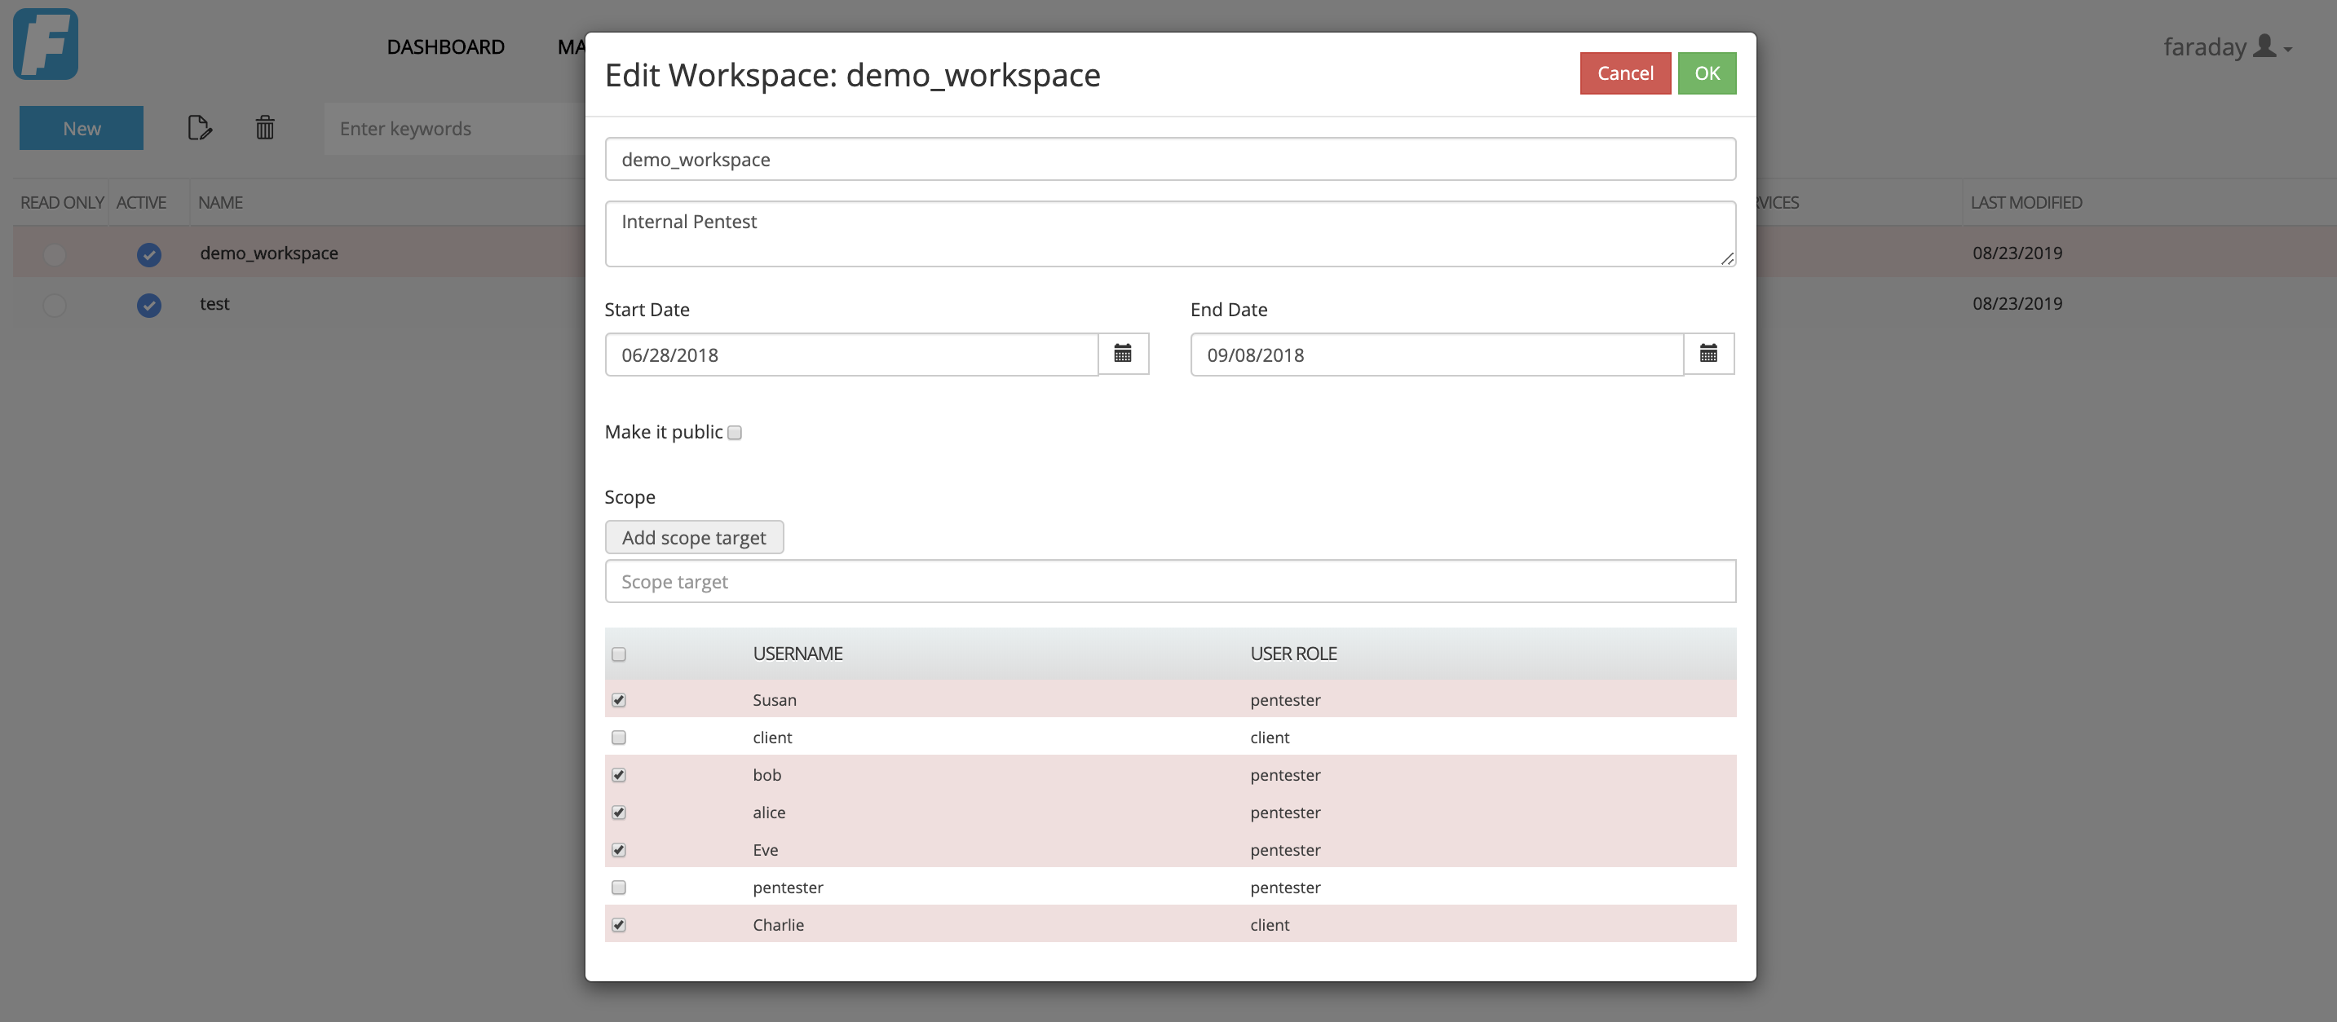2337x1022 pixels.
Task: Click the Internal Pentest description textarea
Action: 1170,234
